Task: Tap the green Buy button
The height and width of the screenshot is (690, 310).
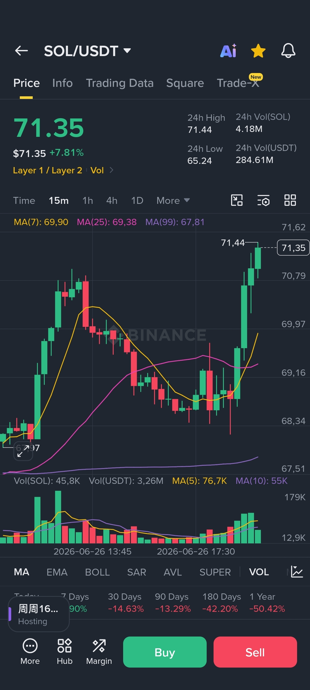Action: pyautogui.click(x=165, y=652)
